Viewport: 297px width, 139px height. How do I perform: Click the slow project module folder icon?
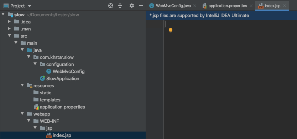[x=10, y=15]
